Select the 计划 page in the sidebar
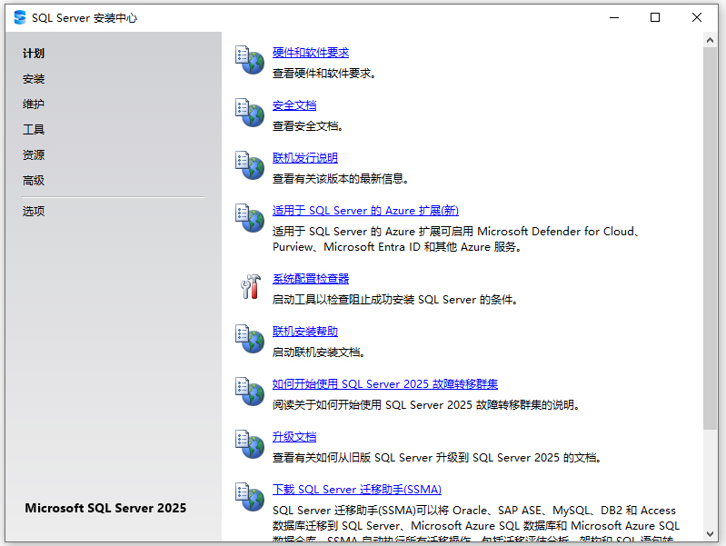Image resolution: width=726 pixels, height=546 pixels. coord(34,54)
